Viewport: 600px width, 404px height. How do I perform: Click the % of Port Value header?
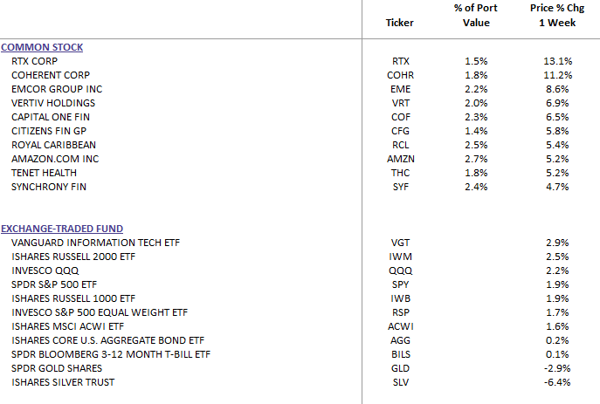[x=476, y=15]
